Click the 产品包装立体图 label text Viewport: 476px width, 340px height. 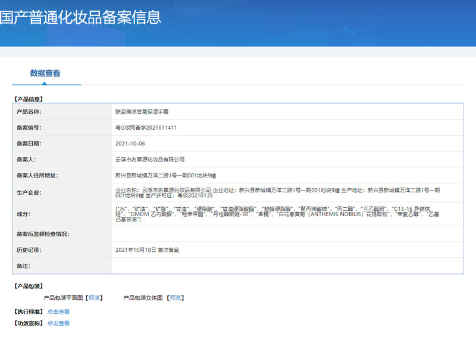(143, 298)
